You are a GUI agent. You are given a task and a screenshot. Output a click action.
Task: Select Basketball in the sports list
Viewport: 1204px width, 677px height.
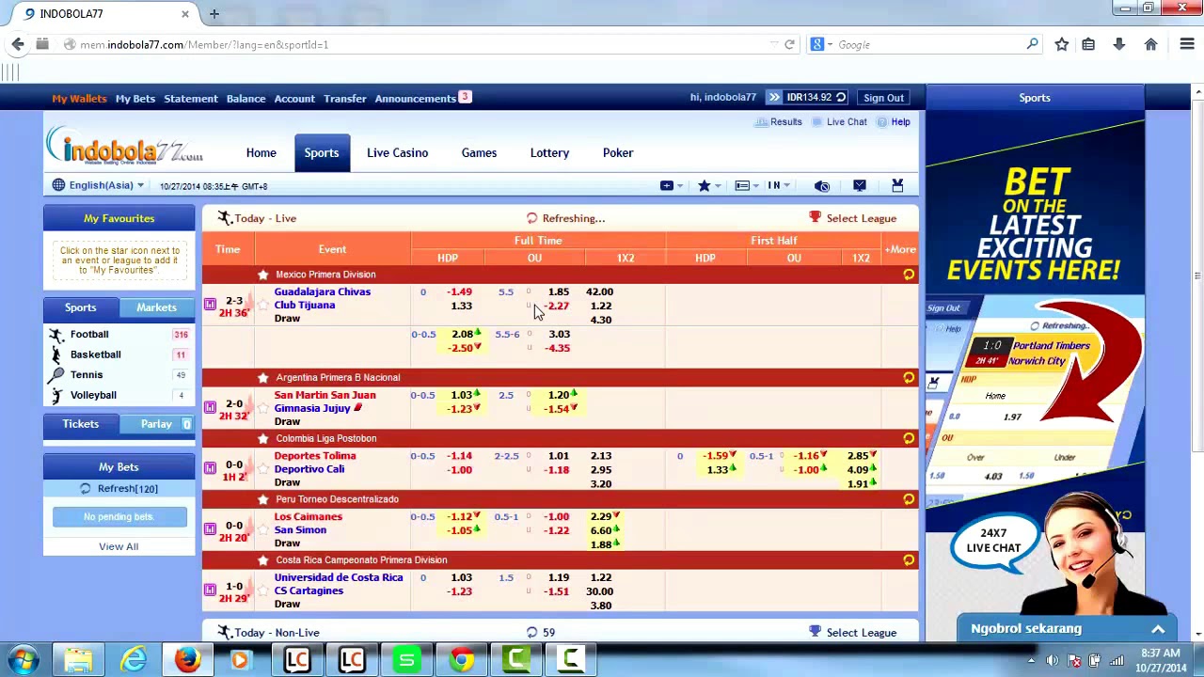(x=96, y=354)
